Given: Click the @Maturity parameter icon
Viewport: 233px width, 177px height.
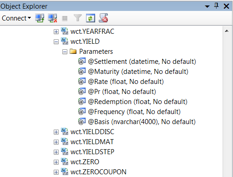Looking at the screenshot, I should (x=82, y=71).
